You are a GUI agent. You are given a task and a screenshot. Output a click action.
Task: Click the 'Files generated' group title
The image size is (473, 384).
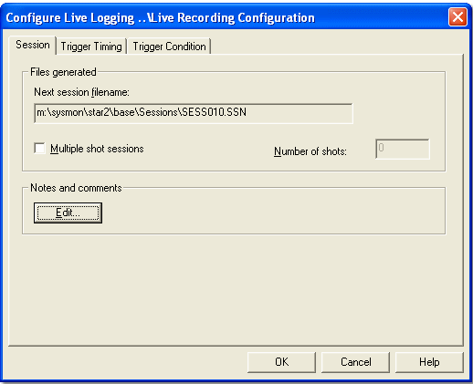click(63, 72)
